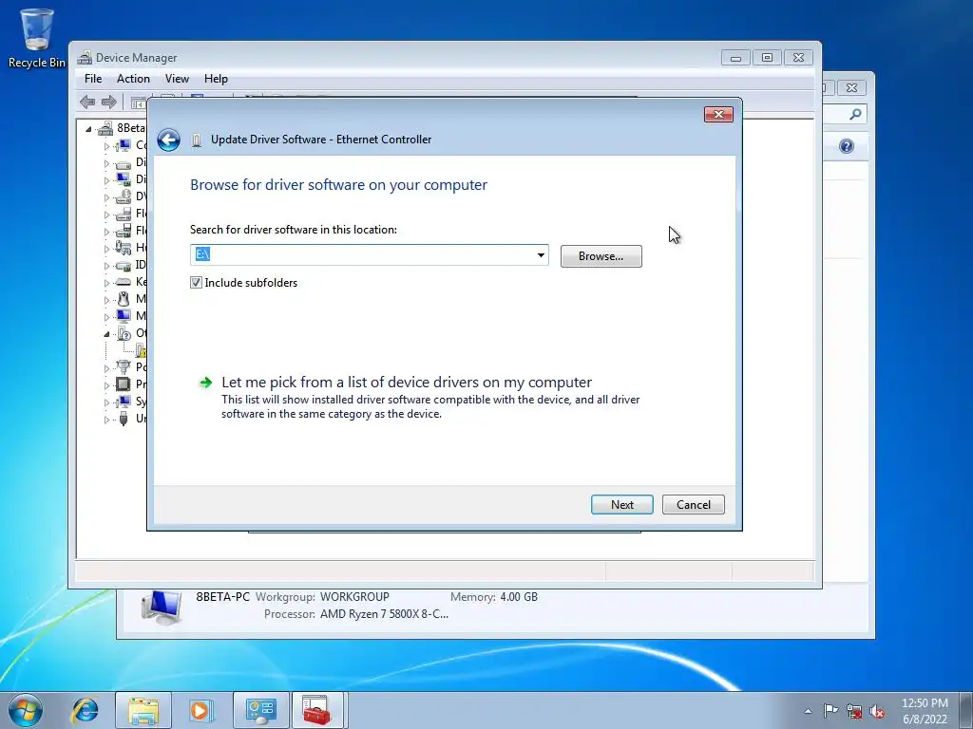
Task: Click Next to continue driver install
Action: [x=621, y=505]
